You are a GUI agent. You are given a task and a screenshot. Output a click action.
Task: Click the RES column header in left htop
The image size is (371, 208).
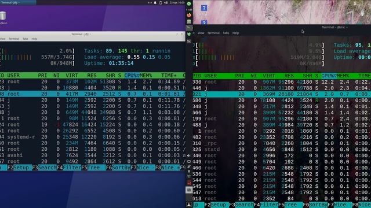pyautogui.click(x=92, y=76)
